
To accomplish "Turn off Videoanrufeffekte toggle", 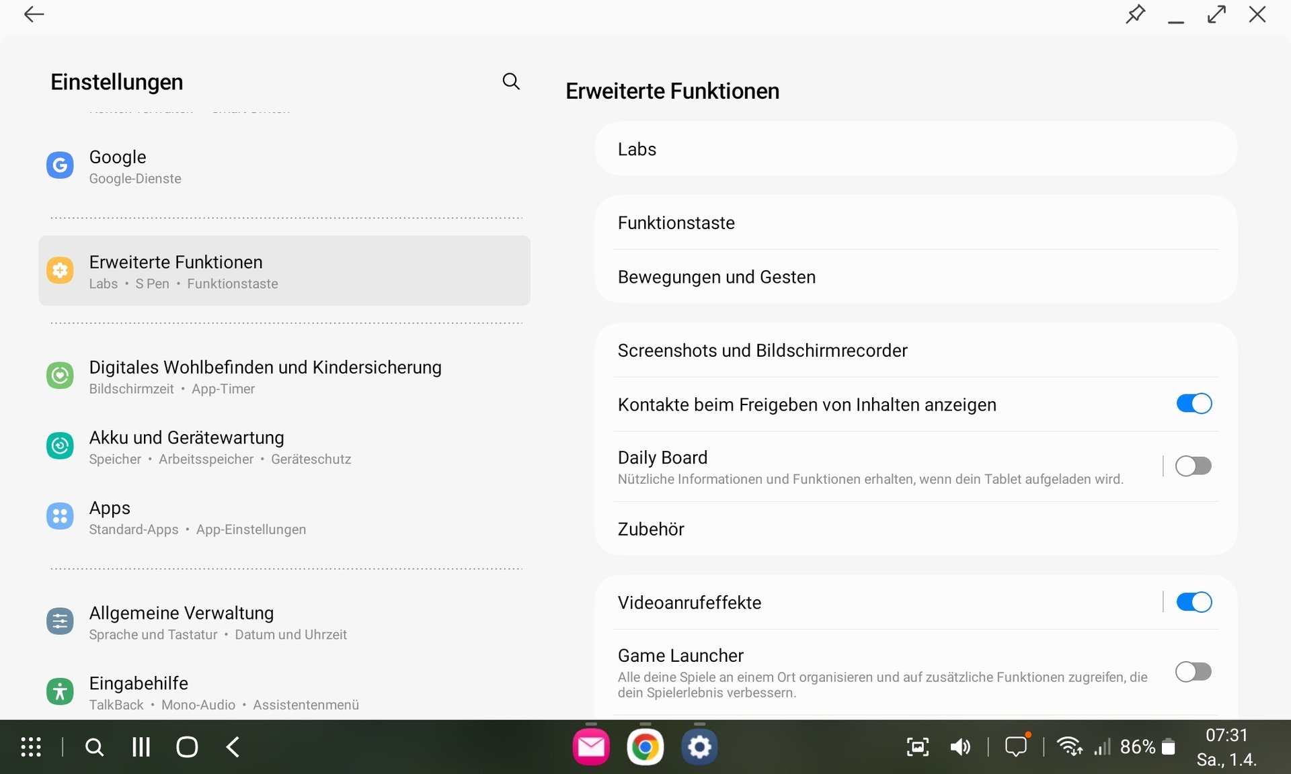I will tap(1194, 602).
